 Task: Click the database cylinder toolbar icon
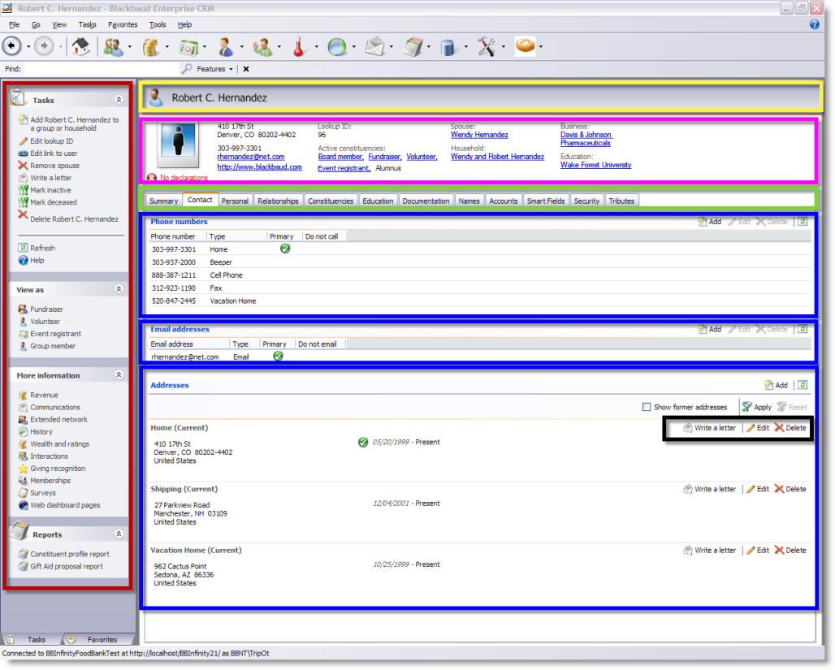448,47
